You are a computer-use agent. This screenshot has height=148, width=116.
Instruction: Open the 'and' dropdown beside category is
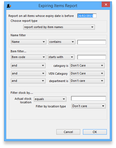28,66
